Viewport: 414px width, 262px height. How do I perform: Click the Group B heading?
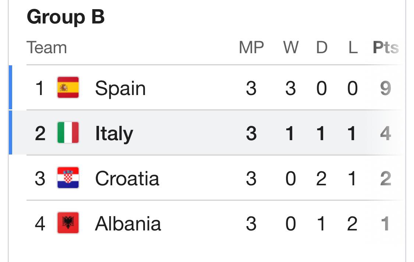coord(66,17)
